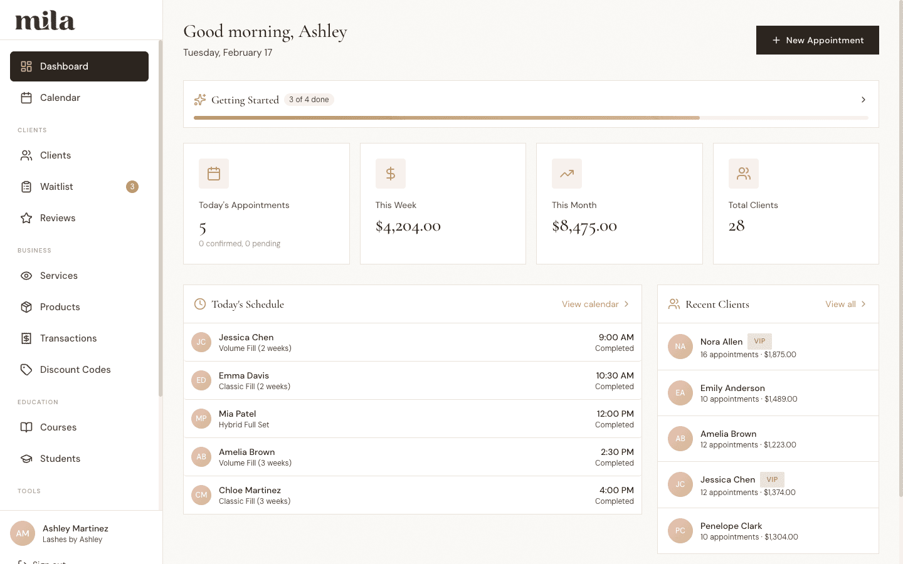Select the Students graduation cap icon

click(x=26, y=459)
